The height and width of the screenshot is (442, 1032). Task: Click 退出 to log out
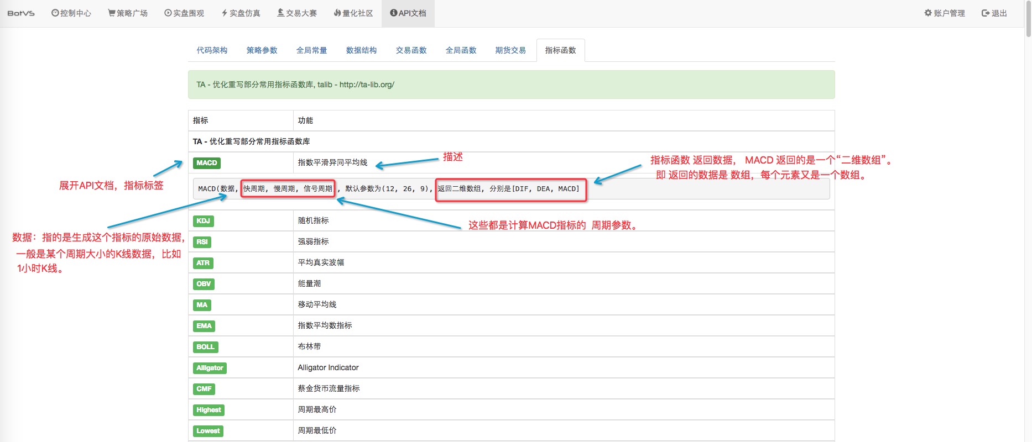click(994, 13)
